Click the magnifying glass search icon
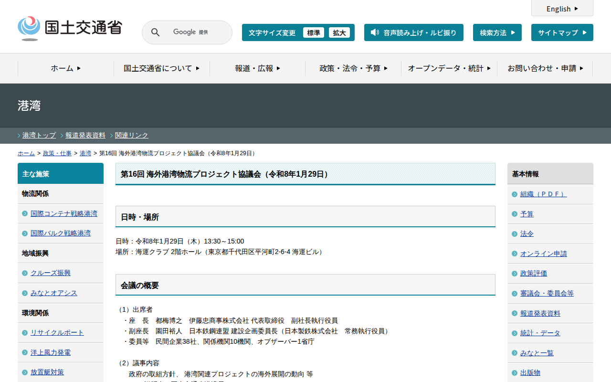The width and height of the screenshot is (611, 382). [x=155, y=32]
